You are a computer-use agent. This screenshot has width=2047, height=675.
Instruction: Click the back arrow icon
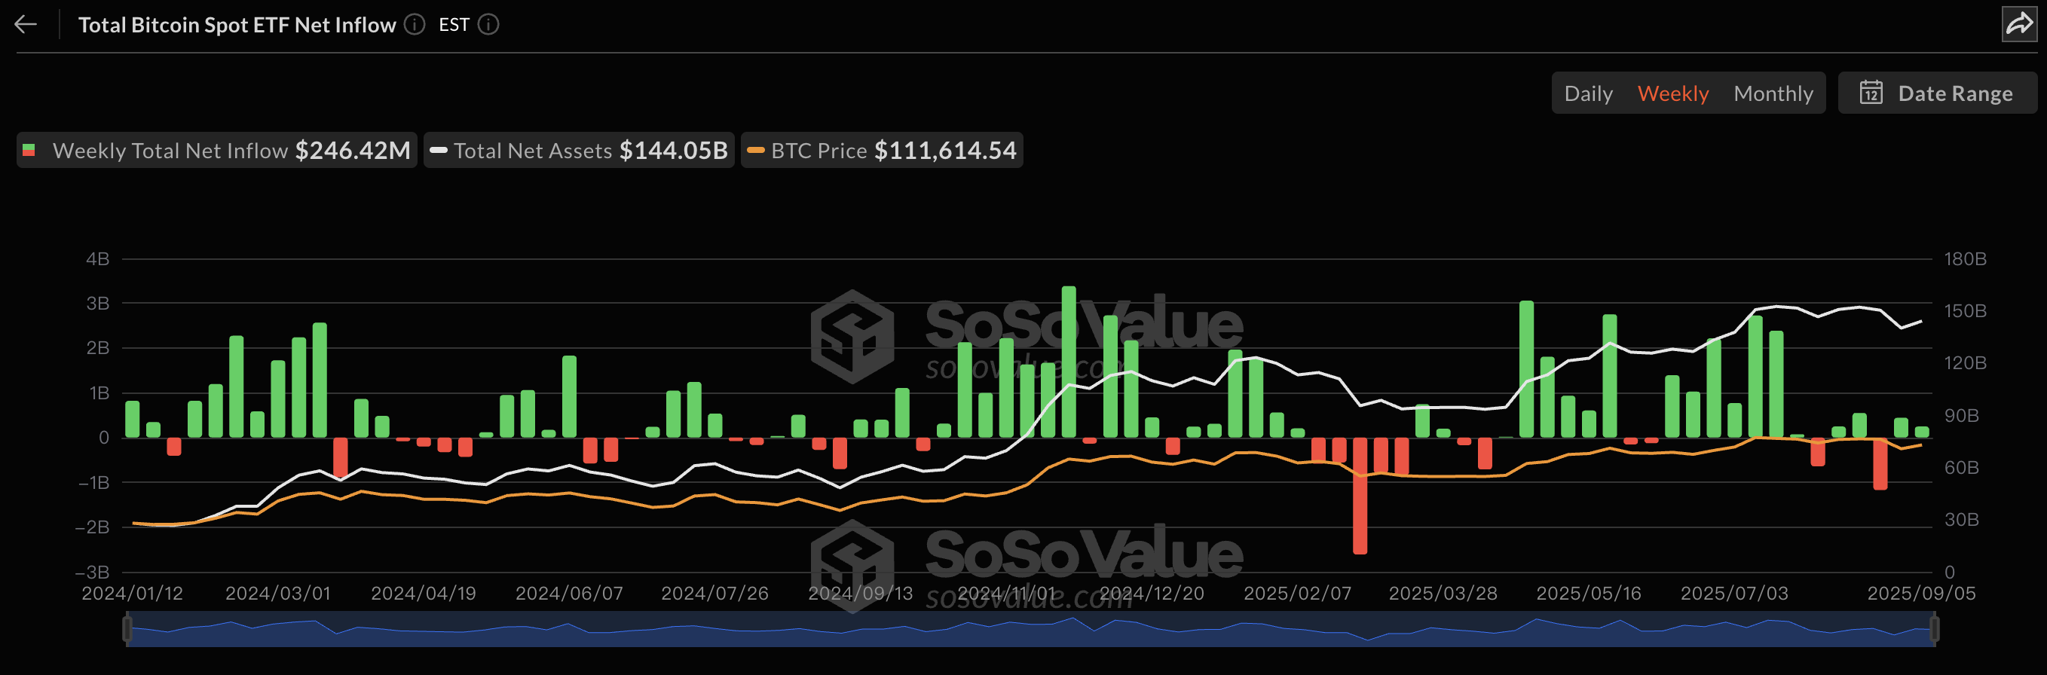26,25
